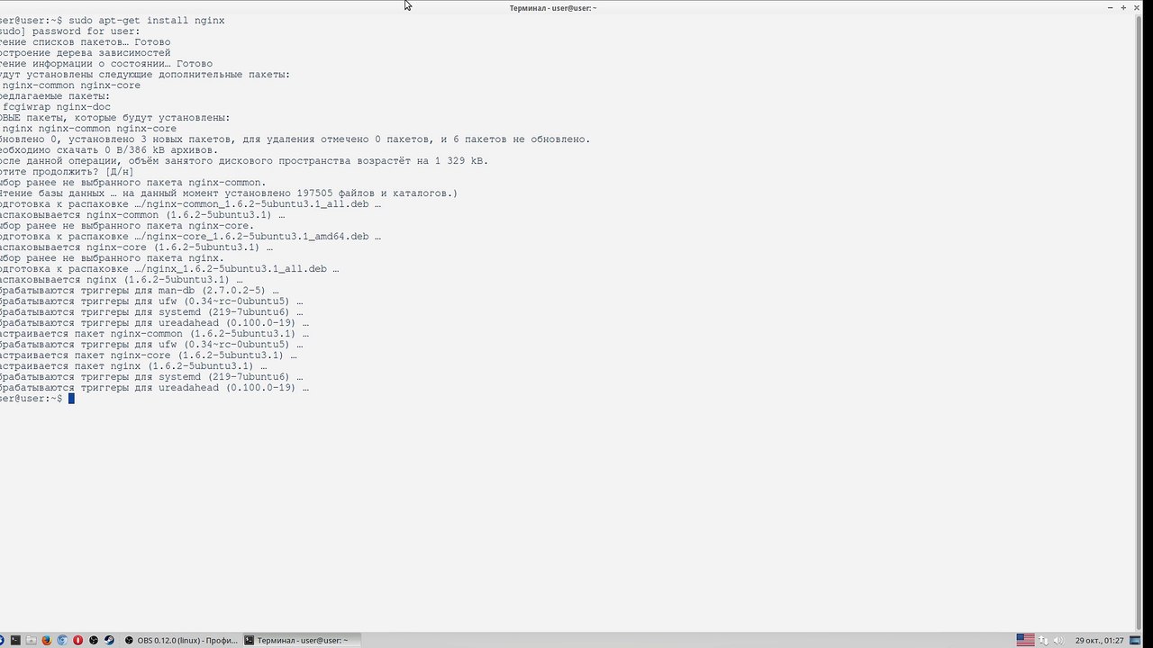Open the network connections tray icon

point(1043,641)
